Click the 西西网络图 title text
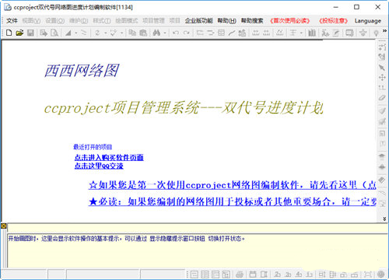Screen dimensions: 389x280 pyautogui.click(x=82, y=71)
